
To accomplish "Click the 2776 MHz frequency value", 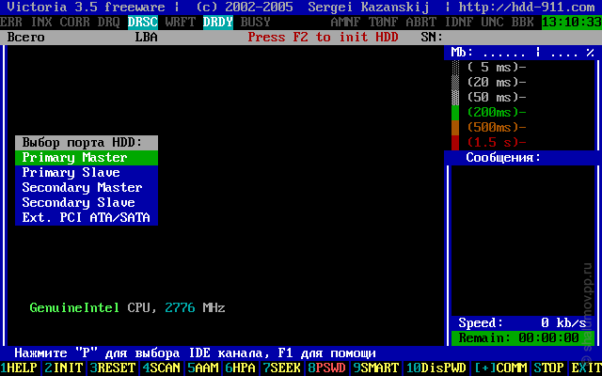I will click(195, 307).
